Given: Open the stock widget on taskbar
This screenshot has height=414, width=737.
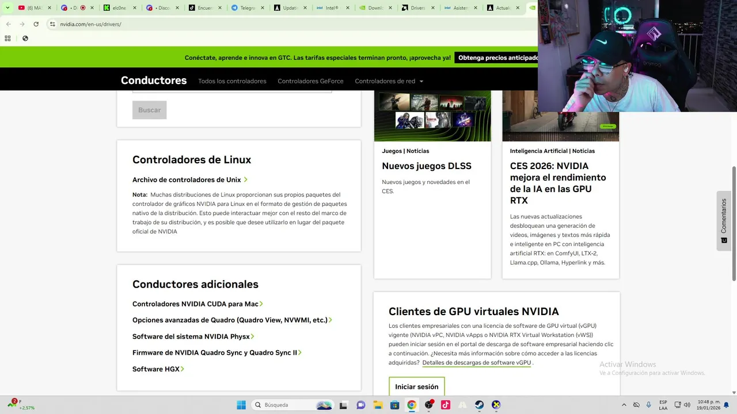Looking at the screenshot, I should pyautogui.click(x=21, y=404).
